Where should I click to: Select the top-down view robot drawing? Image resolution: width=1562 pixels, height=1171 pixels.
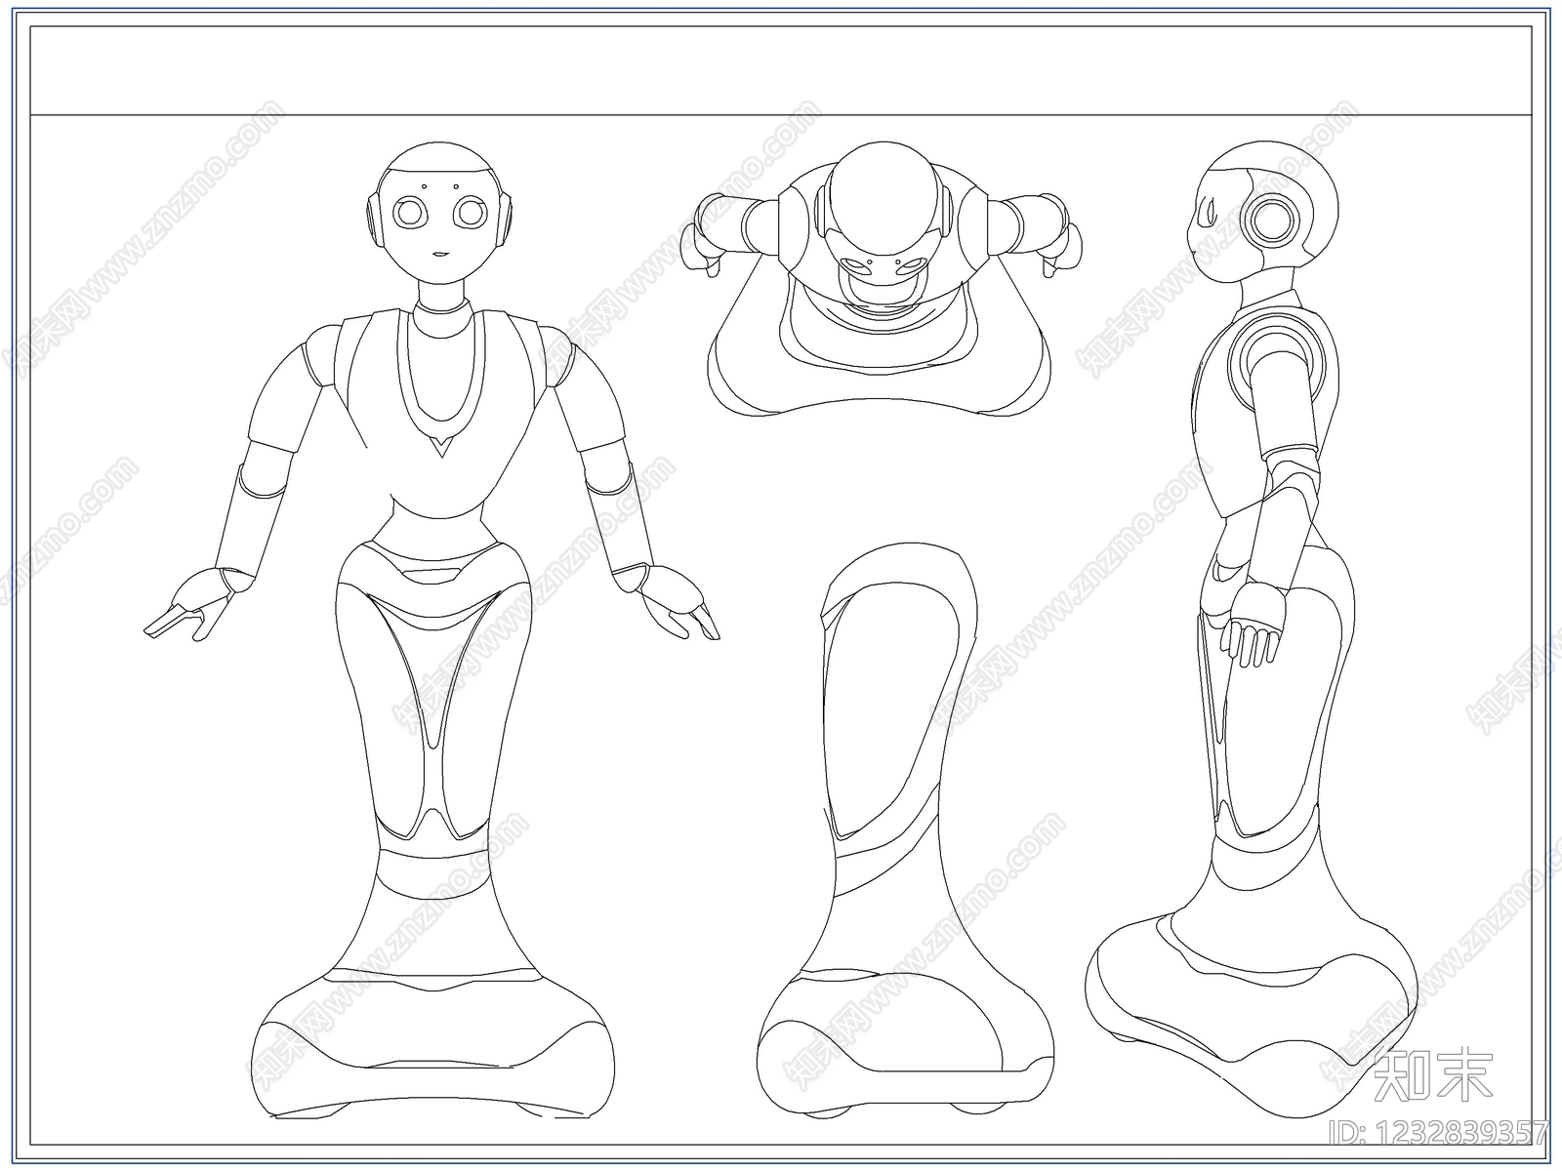pyautogui.click(x=883, y=279)
